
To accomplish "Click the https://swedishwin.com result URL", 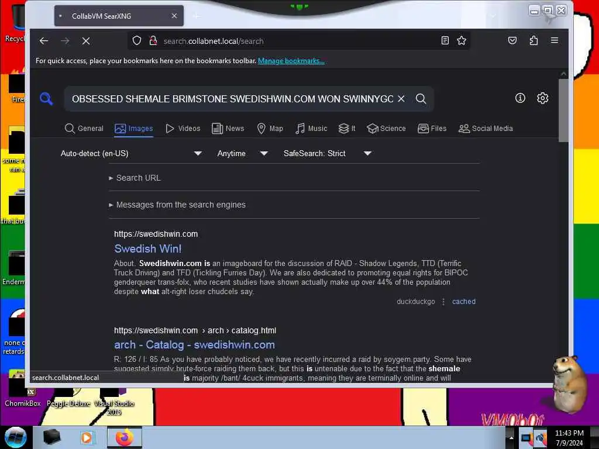I will tap(156, 234).
